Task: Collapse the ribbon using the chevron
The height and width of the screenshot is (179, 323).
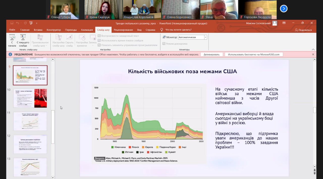Action: click(313, 50)
